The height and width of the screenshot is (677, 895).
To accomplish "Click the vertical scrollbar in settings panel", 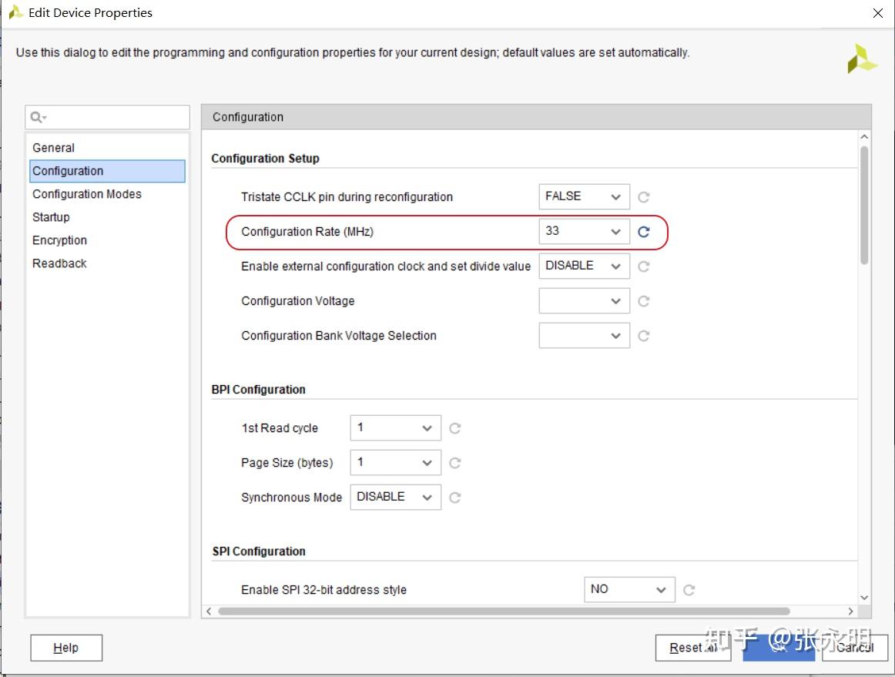I will tap(864, 206).
